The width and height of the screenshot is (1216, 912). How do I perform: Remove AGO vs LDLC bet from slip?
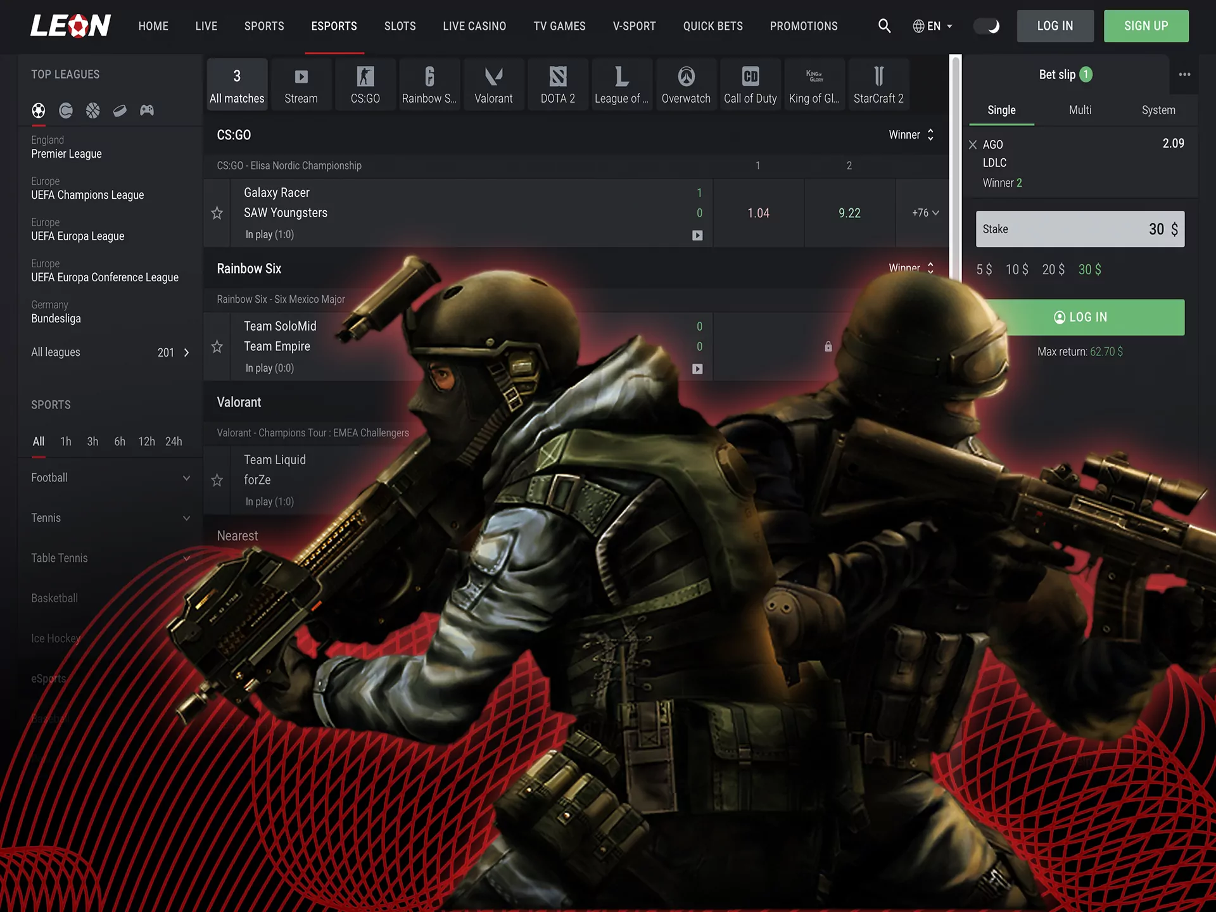point(973,145)
